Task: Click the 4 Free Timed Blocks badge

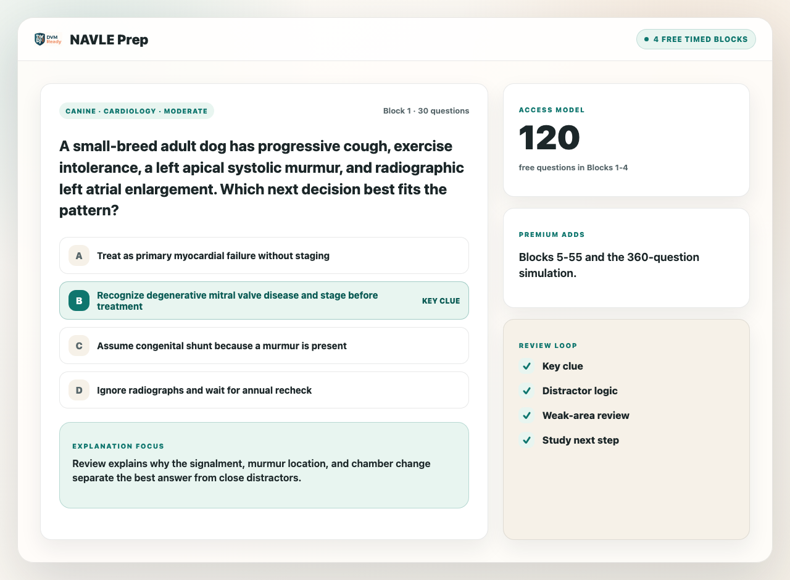Action: point(696,39)
